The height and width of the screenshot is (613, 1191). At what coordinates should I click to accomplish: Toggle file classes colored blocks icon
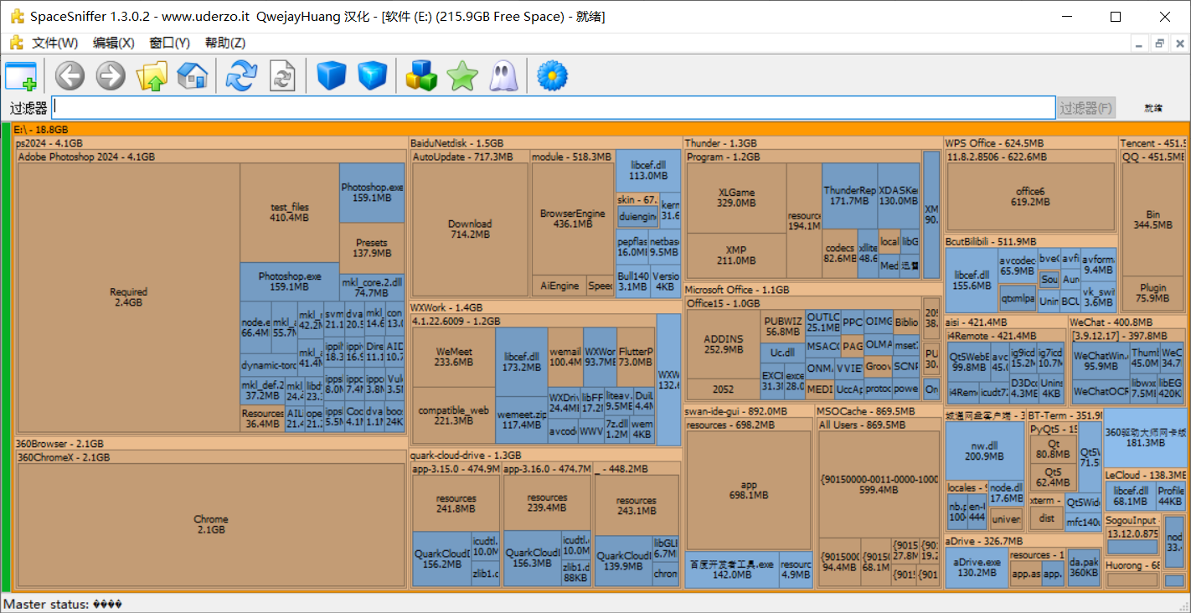point(421,76)
